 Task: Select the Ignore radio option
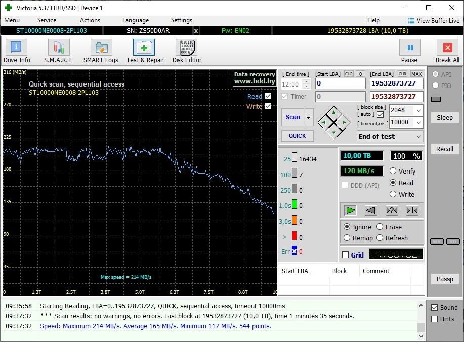point(347,226)
